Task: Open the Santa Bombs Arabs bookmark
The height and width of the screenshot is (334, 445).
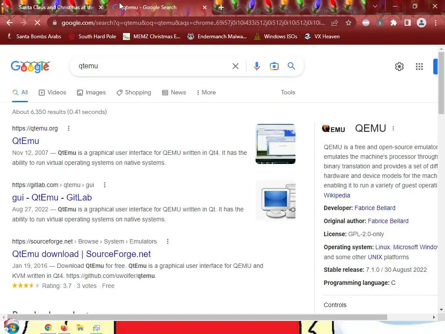Action: click(34, 37)
